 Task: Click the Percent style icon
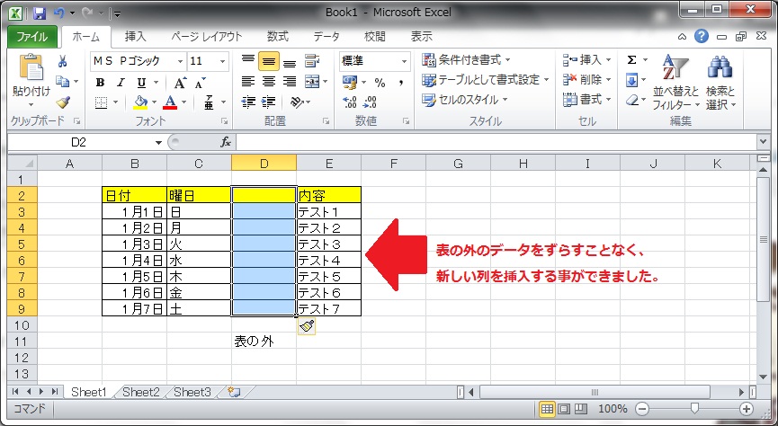coord(380,83)
